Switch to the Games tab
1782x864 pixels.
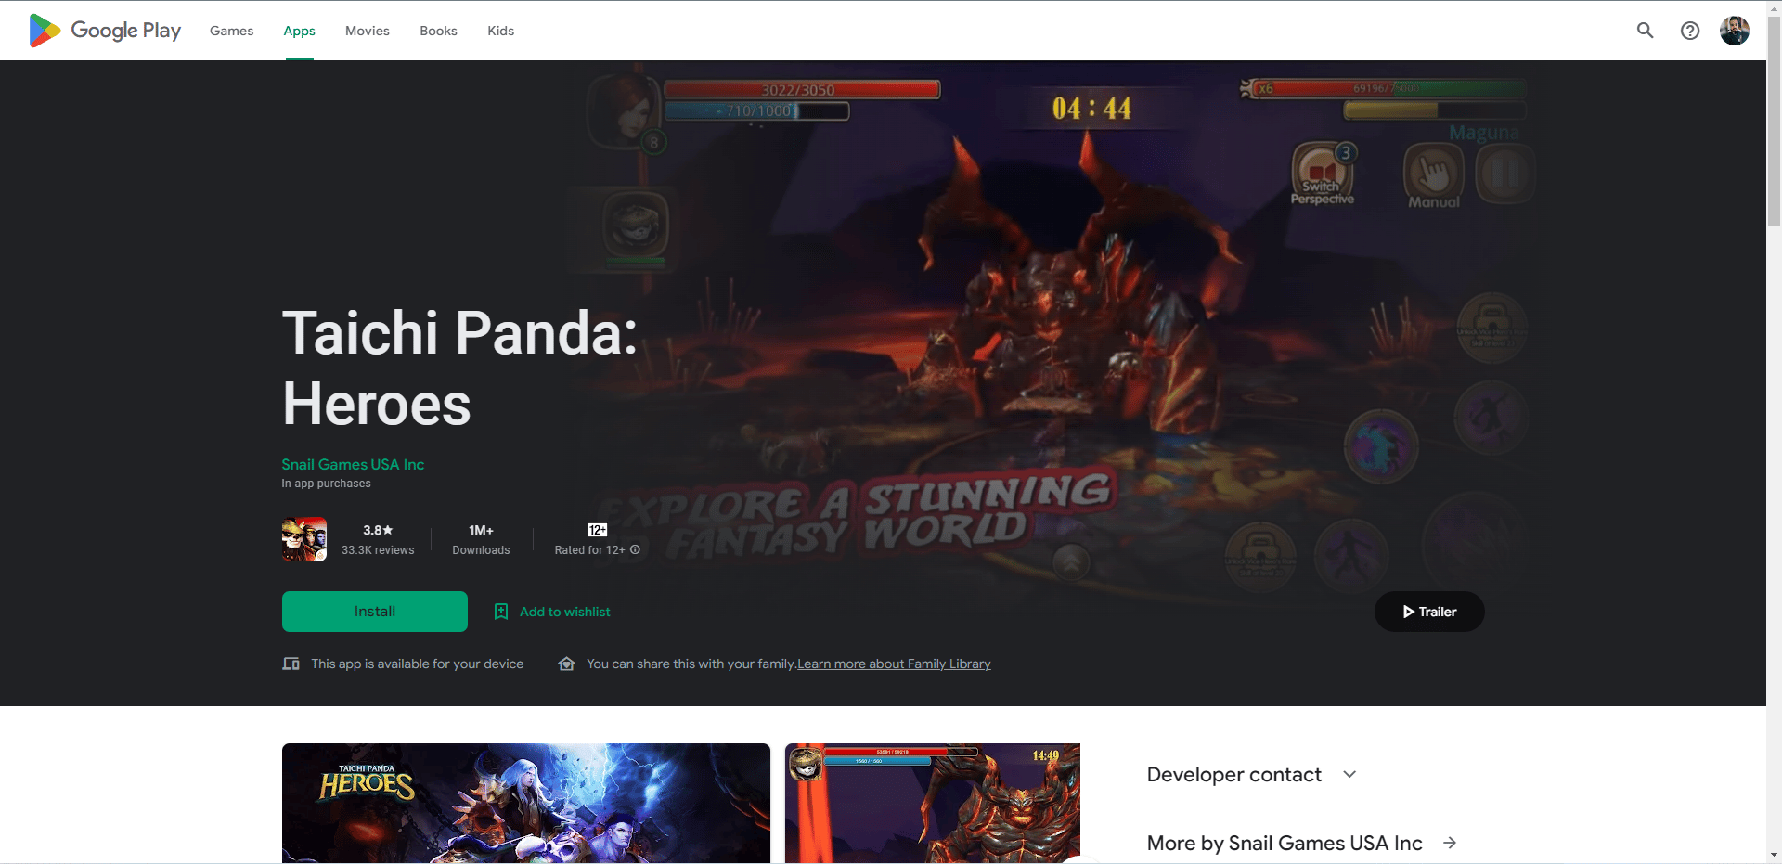(231, 31)
